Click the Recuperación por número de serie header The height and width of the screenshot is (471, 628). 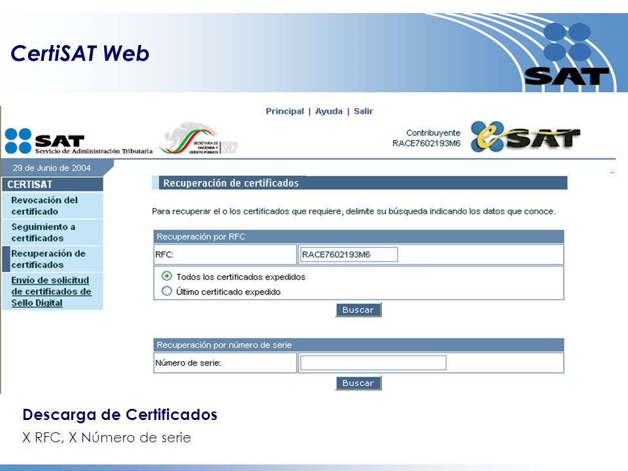point(358,345)
